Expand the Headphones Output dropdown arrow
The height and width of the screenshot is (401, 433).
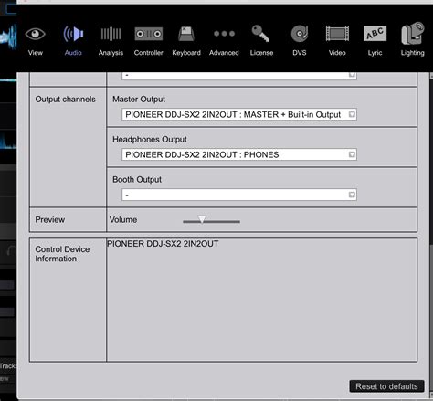(352, 154)
